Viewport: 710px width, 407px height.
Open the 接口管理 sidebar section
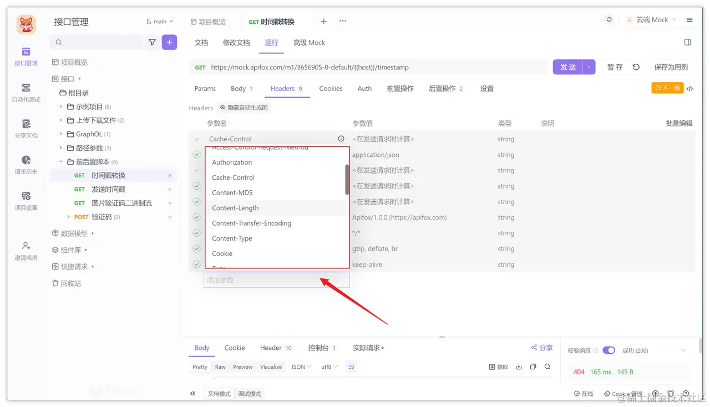26,57
